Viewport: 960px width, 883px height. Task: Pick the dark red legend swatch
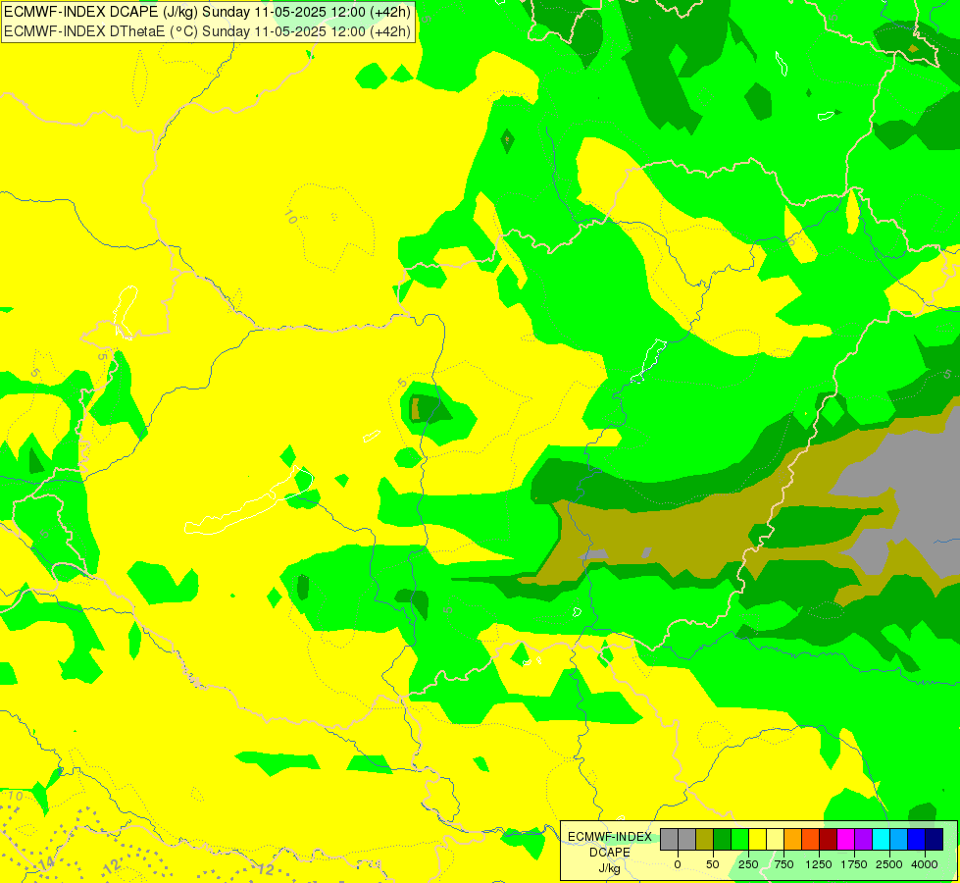(829, 840)
